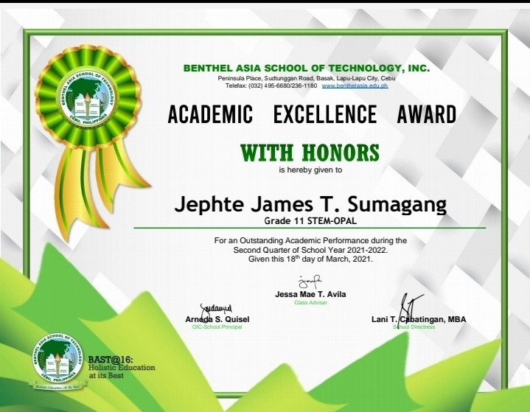Click the green 'WITH HONORS' text
Screen dimensions: 530x412
click(x=310, y=153)
